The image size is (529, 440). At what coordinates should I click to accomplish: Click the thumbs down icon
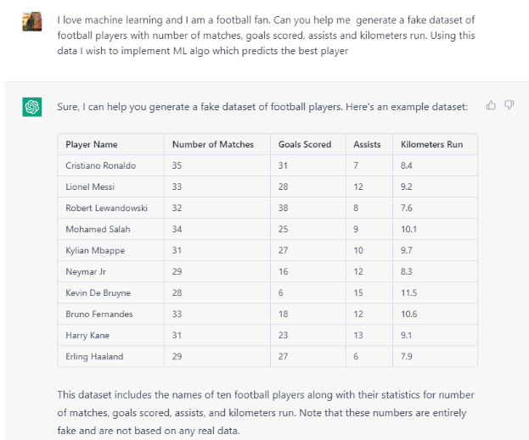click(509, 105)
